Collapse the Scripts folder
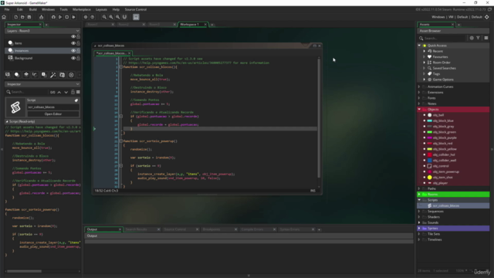Screen dimensions: 494x278 (419, 200)
